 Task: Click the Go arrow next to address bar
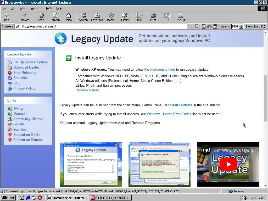(x=191, y=26)
